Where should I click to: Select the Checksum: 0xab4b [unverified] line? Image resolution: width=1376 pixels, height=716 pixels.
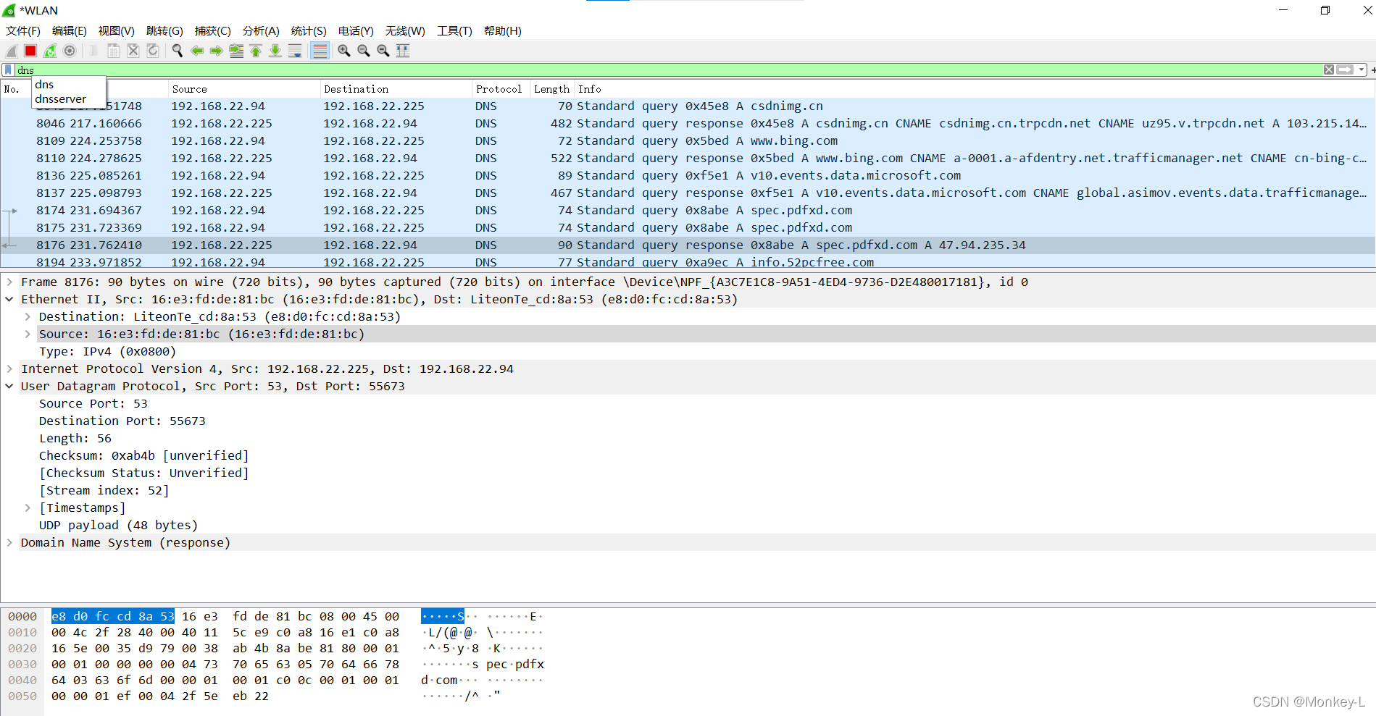pos(143,455)
